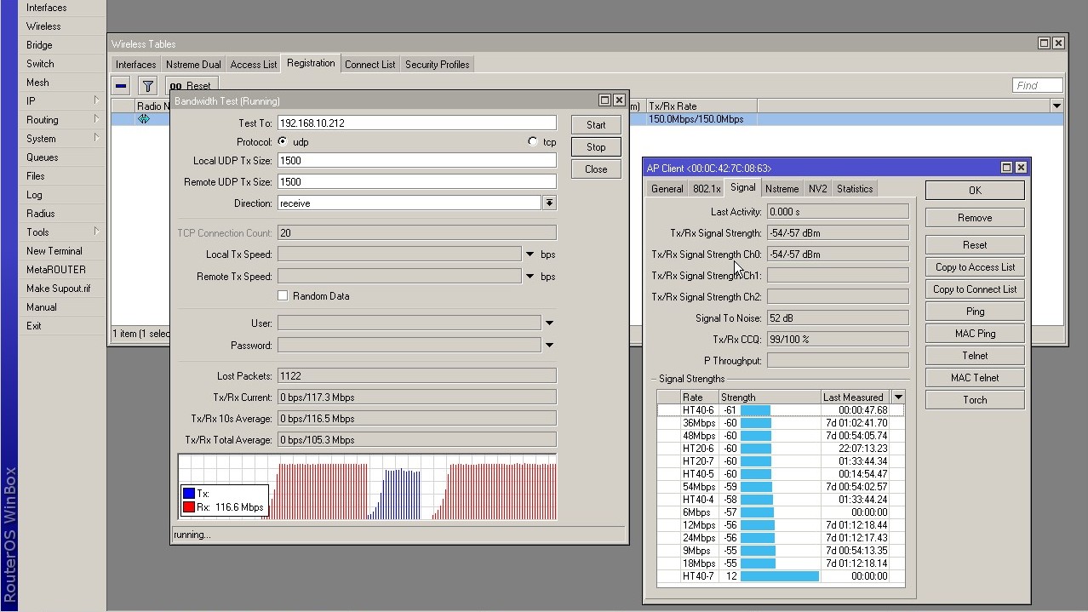Switch to the Security Profiles tab
The height and width of the screenshot is (612, 1088).
coord(438,65)
